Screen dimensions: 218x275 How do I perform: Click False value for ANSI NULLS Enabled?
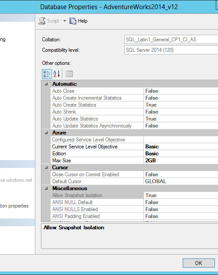152,209
